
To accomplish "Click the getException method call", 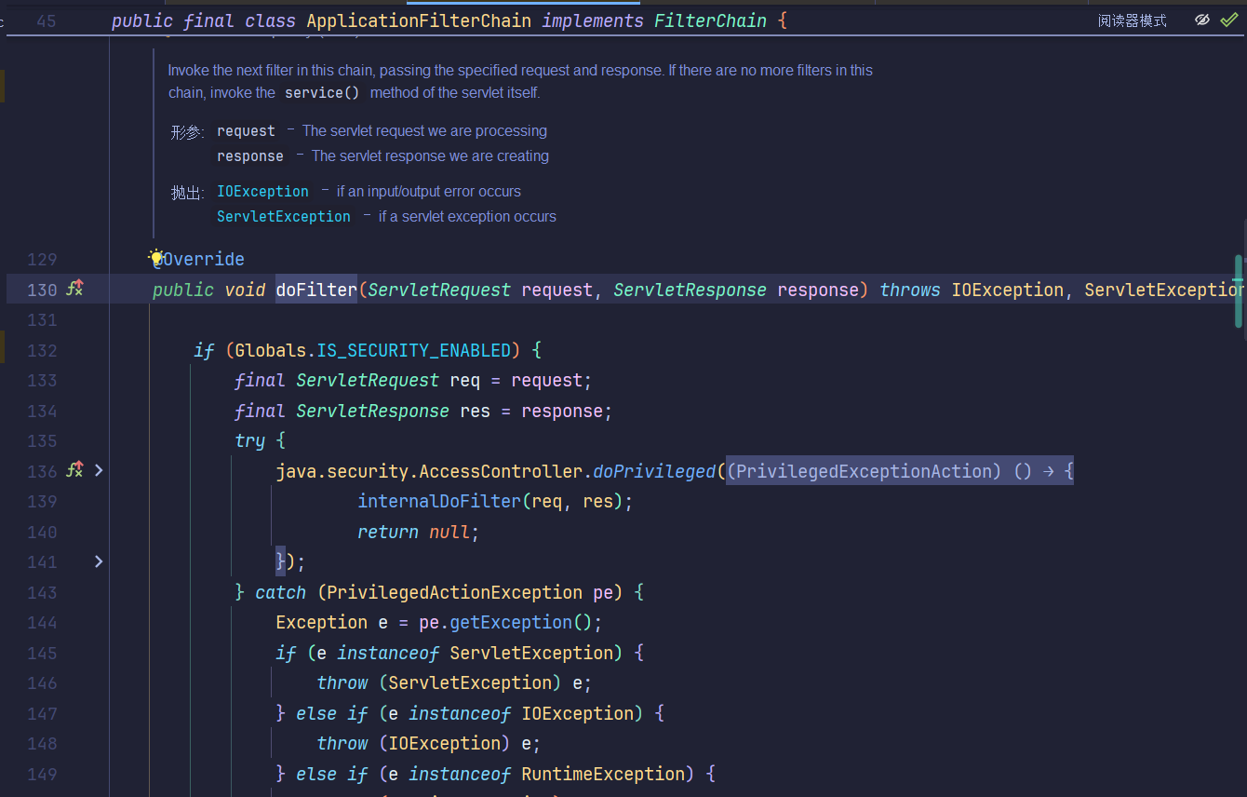I will pos(510,622).
